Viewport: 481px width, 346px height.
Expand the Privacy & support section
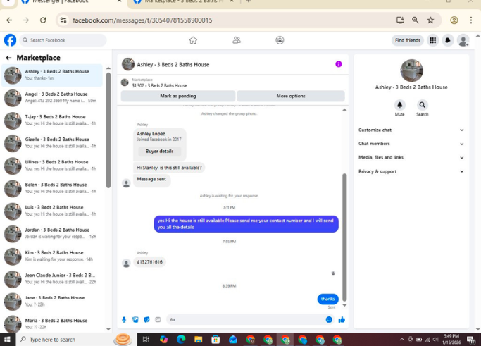click(411, 171)
